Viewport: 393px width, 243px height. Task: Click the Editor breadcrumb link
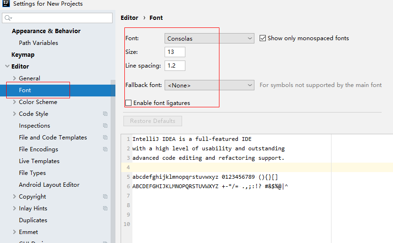pyautogui.click(x=130, y=18)
